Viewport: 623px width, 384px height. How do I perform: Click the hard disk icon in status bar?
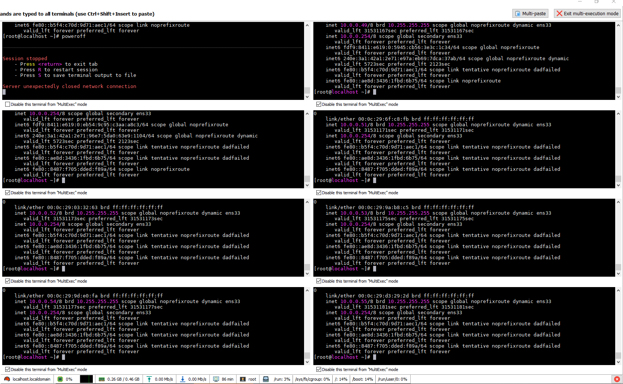266,379
